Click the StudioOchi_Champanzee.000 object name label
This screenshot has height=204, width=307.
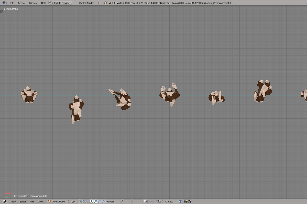31,196
